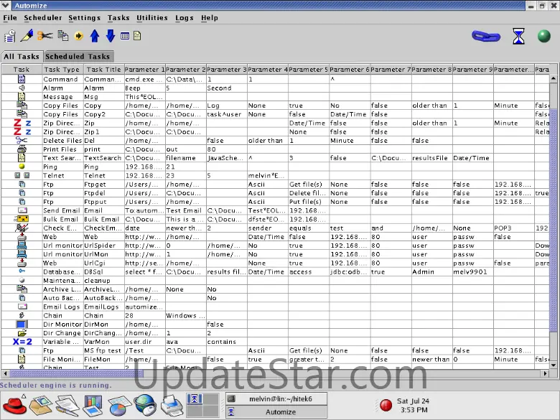The width and height of the screenshot is (560, 420).
Task: Sort by the Task Type column header
Action: [62, 70]
